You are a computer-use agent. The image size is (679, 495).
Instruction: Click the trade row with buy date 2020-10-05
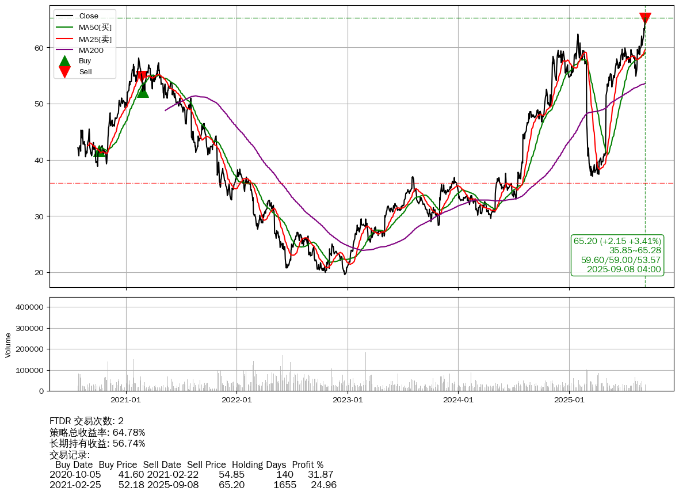click(191, 474)
